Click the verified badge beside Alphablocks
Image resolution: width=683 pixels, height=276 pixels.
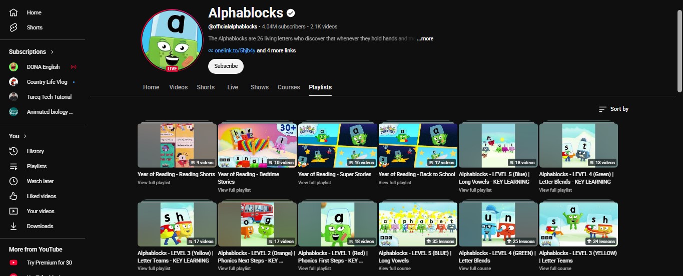290,13
